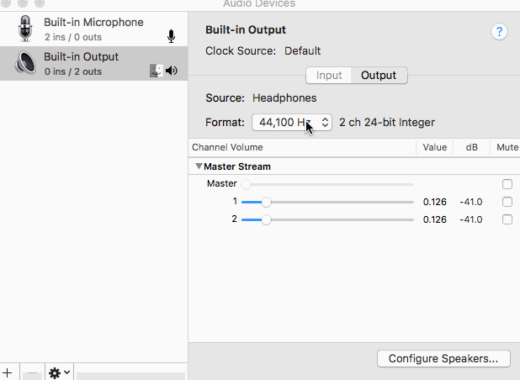Click the speaker default-output indicator
Image resolution: width=520 pixels, height=380 pixels.
(x=172, y=71)
